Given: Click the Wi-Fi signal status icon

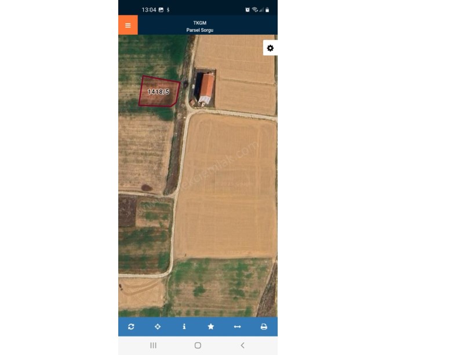Looking at the screenshot, I should [255, 10].
